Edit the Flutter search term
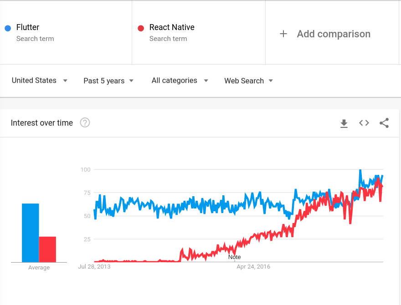The height and width of the screenshot is (305, 401). 28,27
